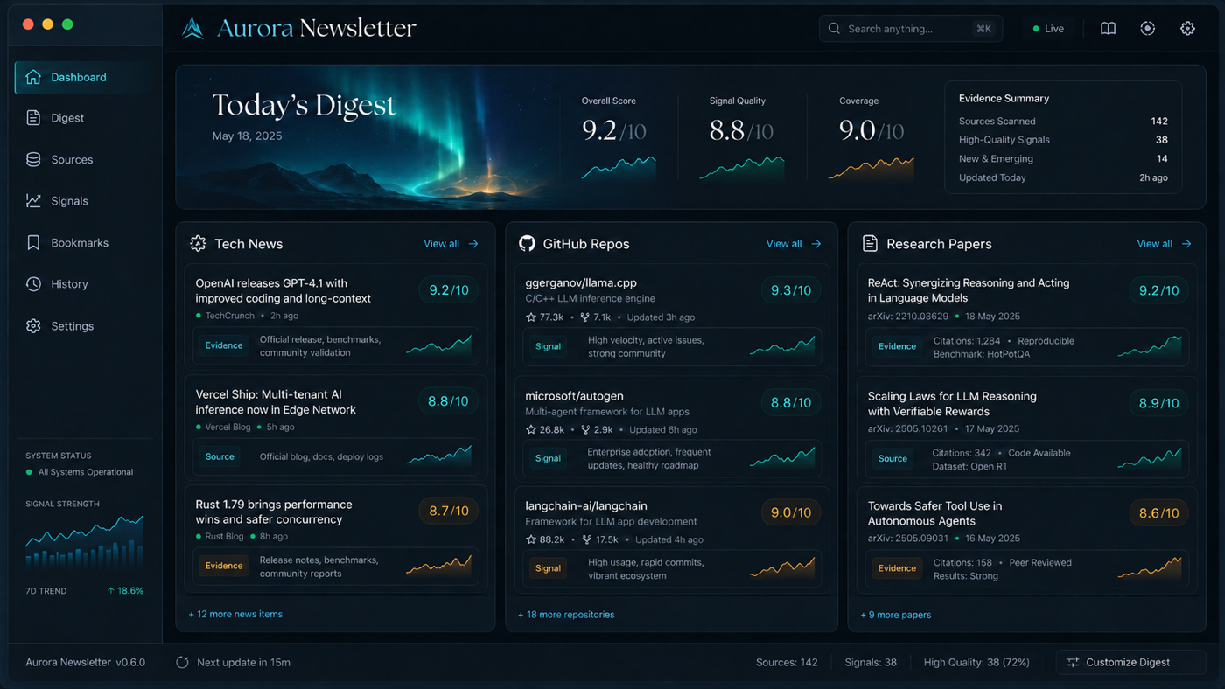This screenshot has height=689, width=1225.
Task: Toggle the Live status indicator
Action: coord(1048,29)
